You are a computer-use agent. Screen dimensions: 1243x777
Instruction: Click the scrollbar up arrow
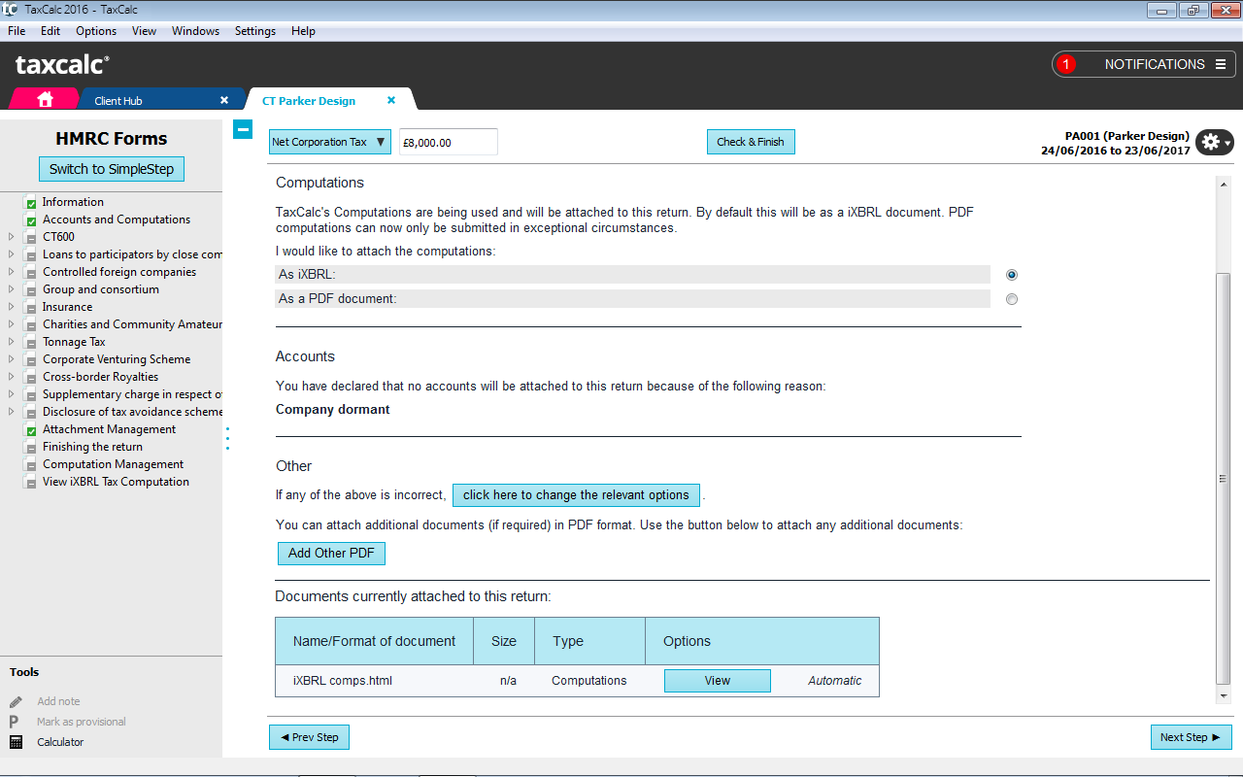[x=1223, y=185]
